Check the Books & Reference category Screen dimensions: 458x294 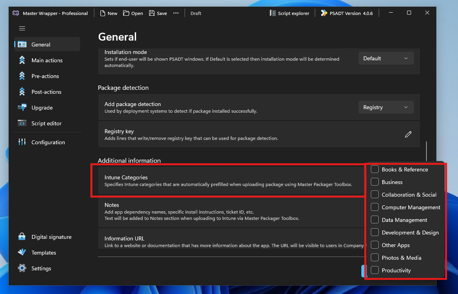tap(375, 169)
